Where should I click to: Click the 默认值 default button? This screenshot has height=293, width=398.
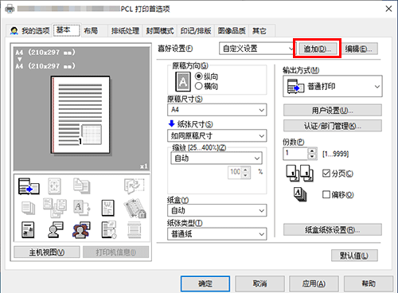(354, 256)
